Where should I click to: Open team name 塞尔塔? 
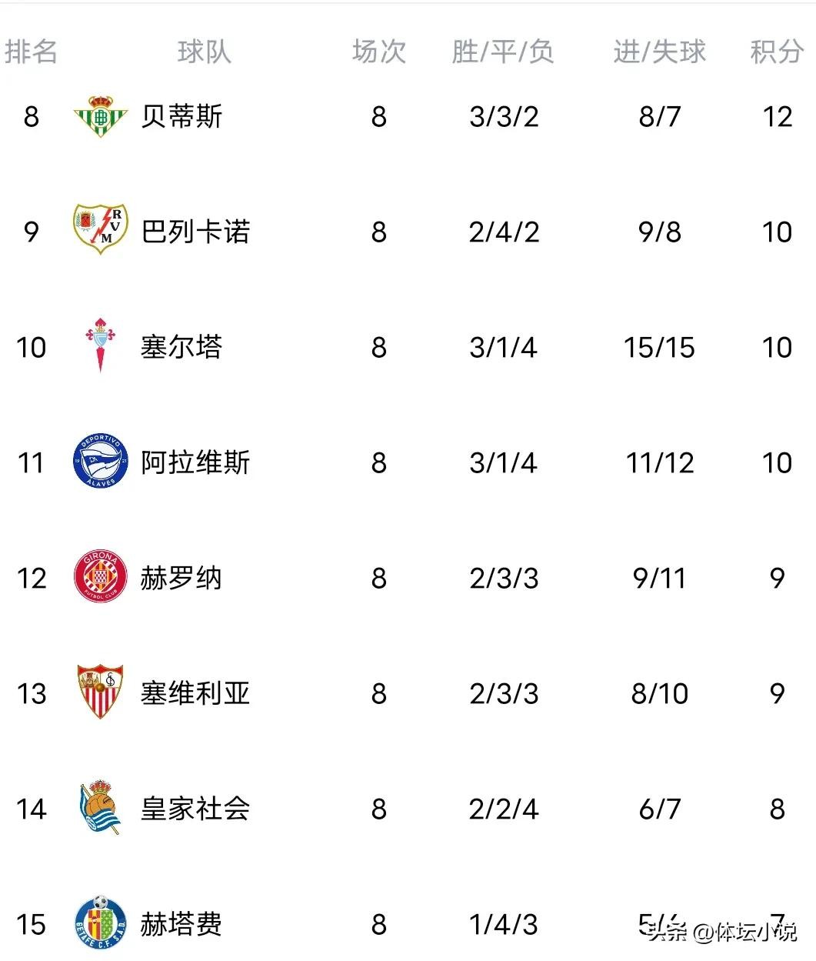[x=182, y=347]
